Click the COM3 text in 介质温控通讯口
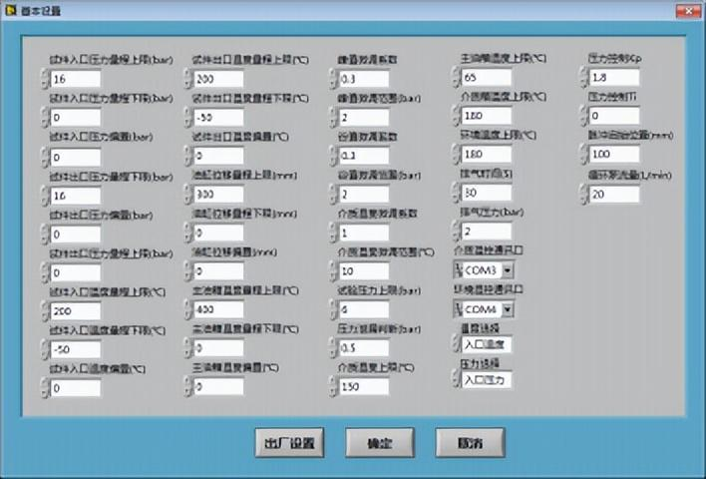 (x=481, y=270)
